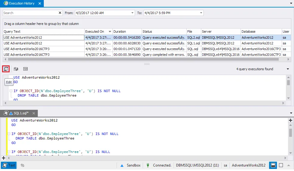Select the split-pane layout icon in status bar
This screenshot has height=171, width=294.
click(273, 165)
